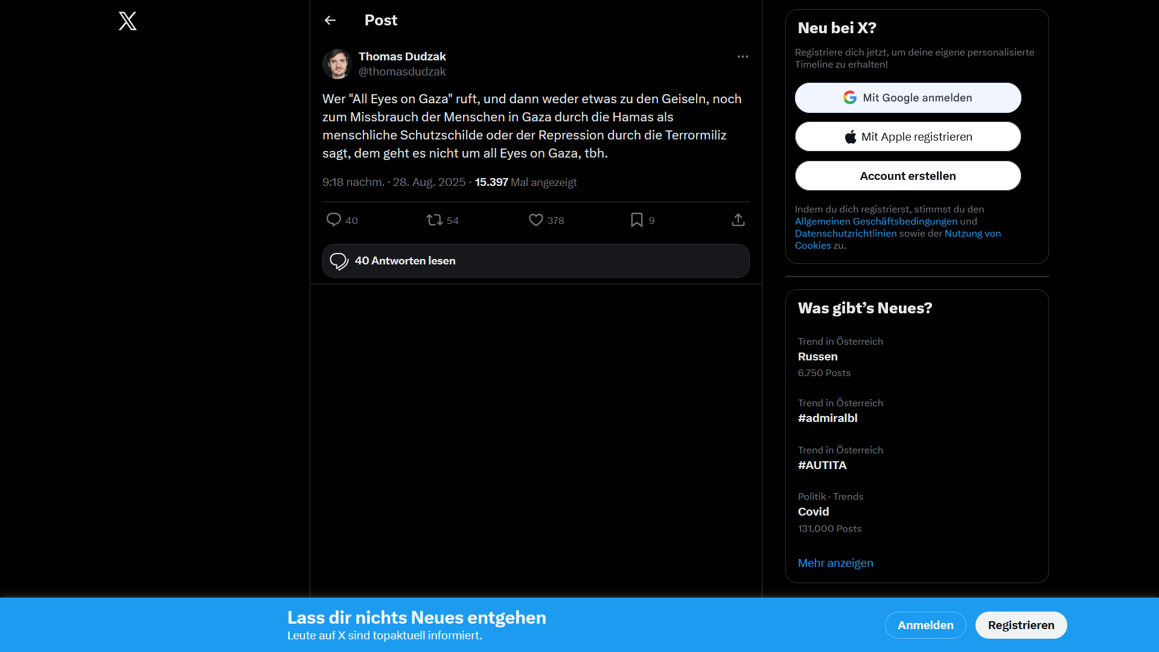The width and height of the screenshot is (1159, 652).
Task: Click the Thomas Dudzak display name
Action: [402, 56]
